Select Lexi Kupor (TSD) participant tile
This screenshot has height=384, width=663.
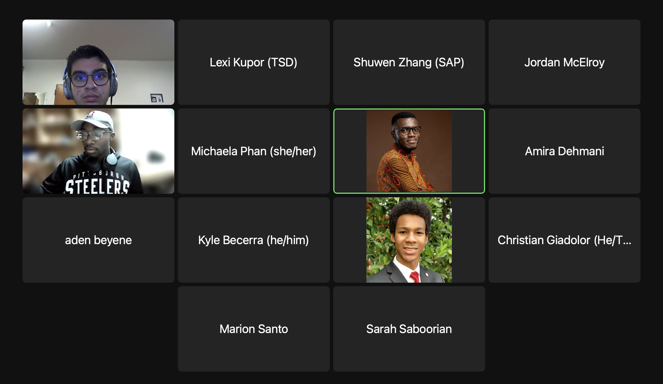pyautogui.click(x=254, y=62)
